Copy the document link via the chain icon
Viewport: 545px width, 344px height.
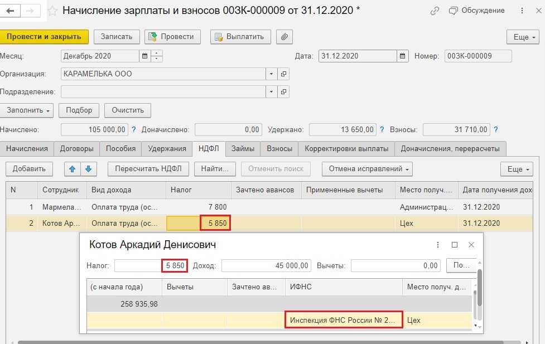(x=435, y=11)
